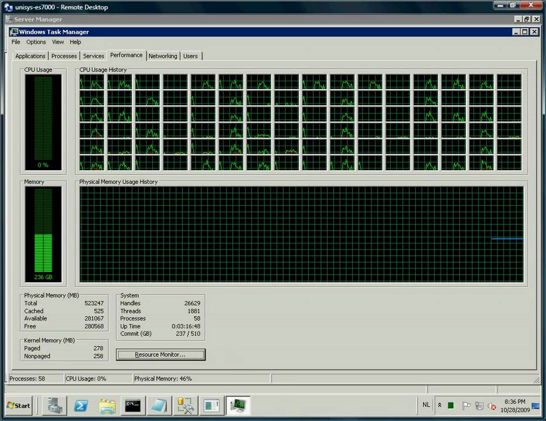The width and height of the screenshot is (546, 421).
Task: Click the Memory gauge showing 236 GB
Action: [43, 234]
